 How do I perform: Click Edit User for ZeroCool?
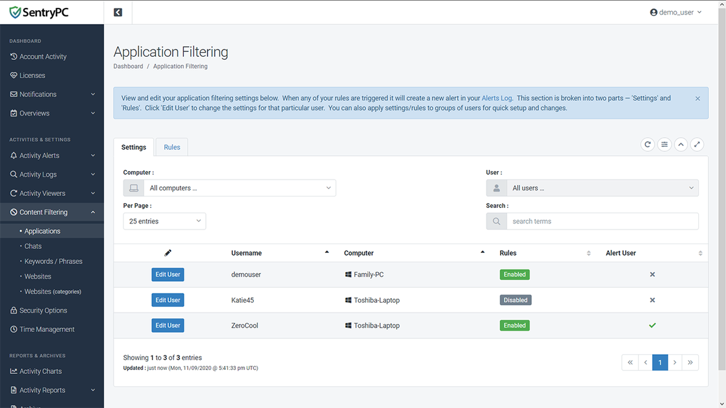[168, 326]
